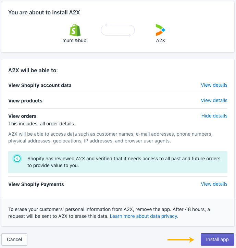236x248 pixels.
Task: Click the A2X logo icon
Action: [x=160, y=30]
